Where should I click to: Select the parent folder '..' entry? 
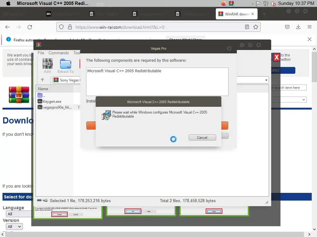(x=42, y=95)
